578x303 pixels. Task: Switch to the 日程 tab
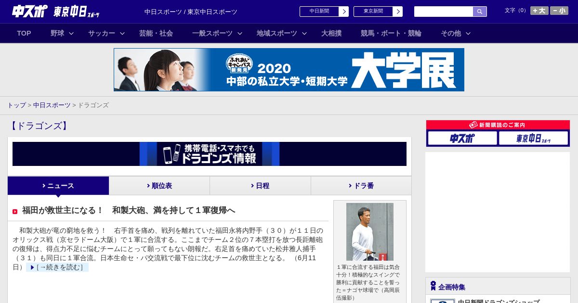click(260, 186)
